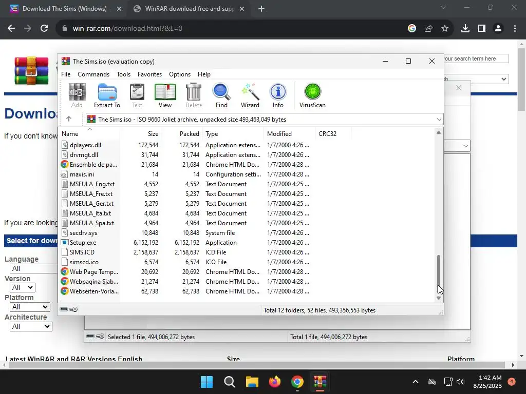The height and width of the screenshot is (394, 526).
Task: Click scroll up arrow in file list
Action: (439, 132)
